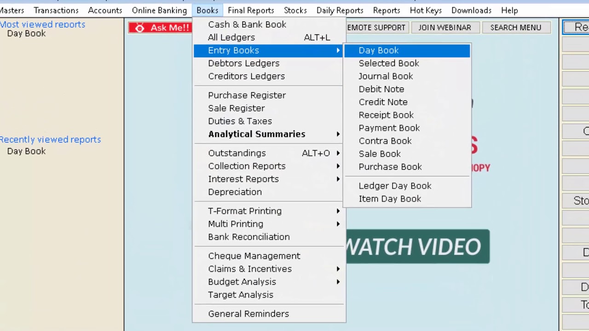Open the Final Reports menu
Screen dimensions: 589x331
[251, 10]
